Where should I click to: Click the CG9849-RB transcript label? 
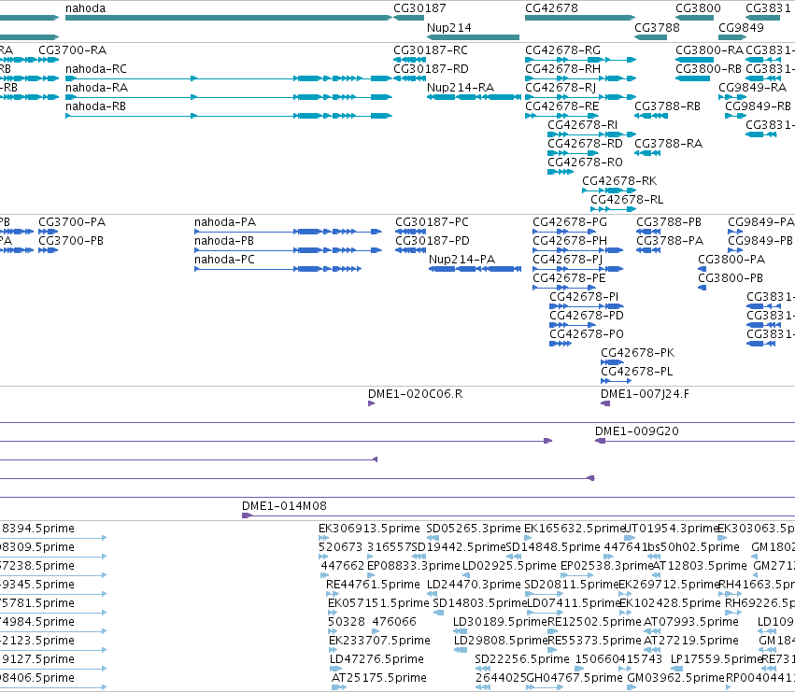point(758,106)
